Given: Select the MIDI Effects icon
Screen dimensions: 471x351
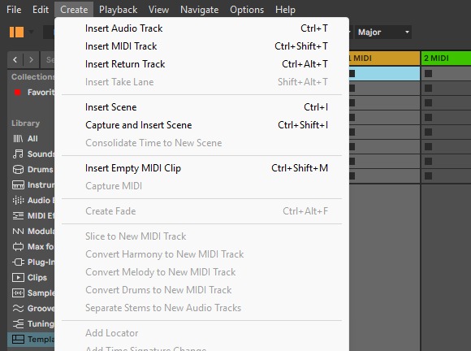Looking at the screenshot, I should point(18,216).
